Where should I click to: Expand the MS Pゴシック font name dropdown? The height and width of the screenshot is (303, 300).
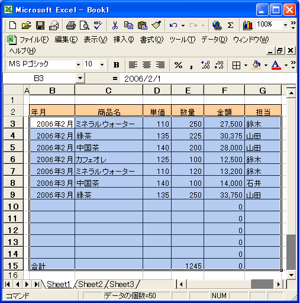pyautogui.click(x=78, y=65)
